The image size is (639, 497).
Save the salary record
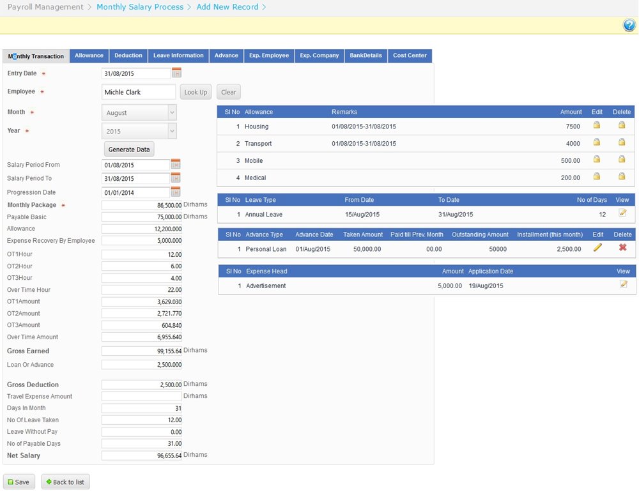pos(19,482)
